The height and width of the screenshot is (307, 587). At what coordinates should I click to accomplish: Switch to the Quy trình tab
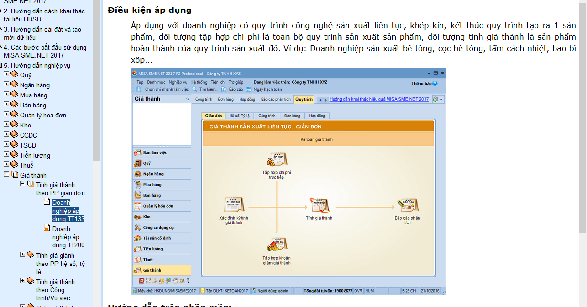[x=304, y=99]
